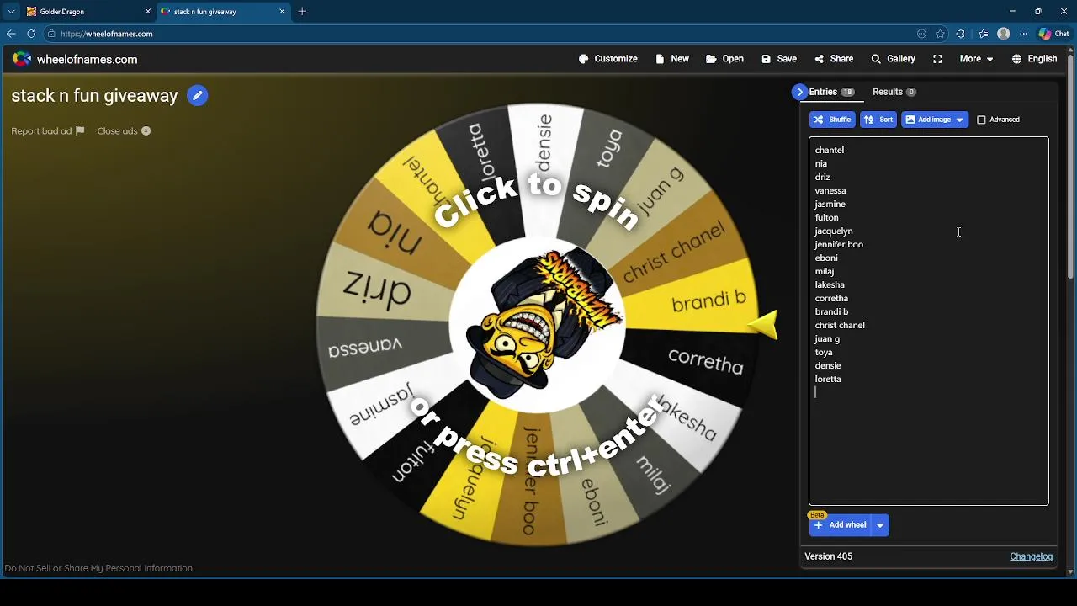Click the 'densie' entry in the list

pyautogui.click(x=827, y=365)
